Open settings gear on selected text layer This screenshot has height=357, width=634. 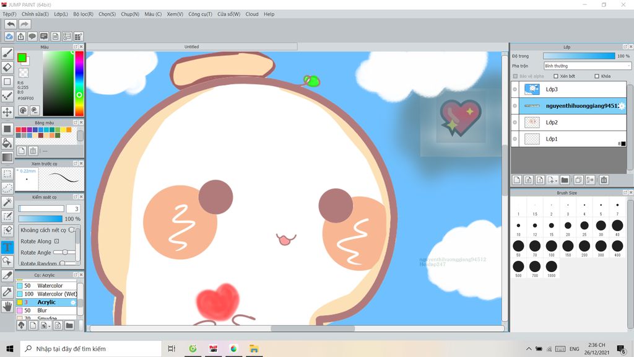(x=622, y=106)
